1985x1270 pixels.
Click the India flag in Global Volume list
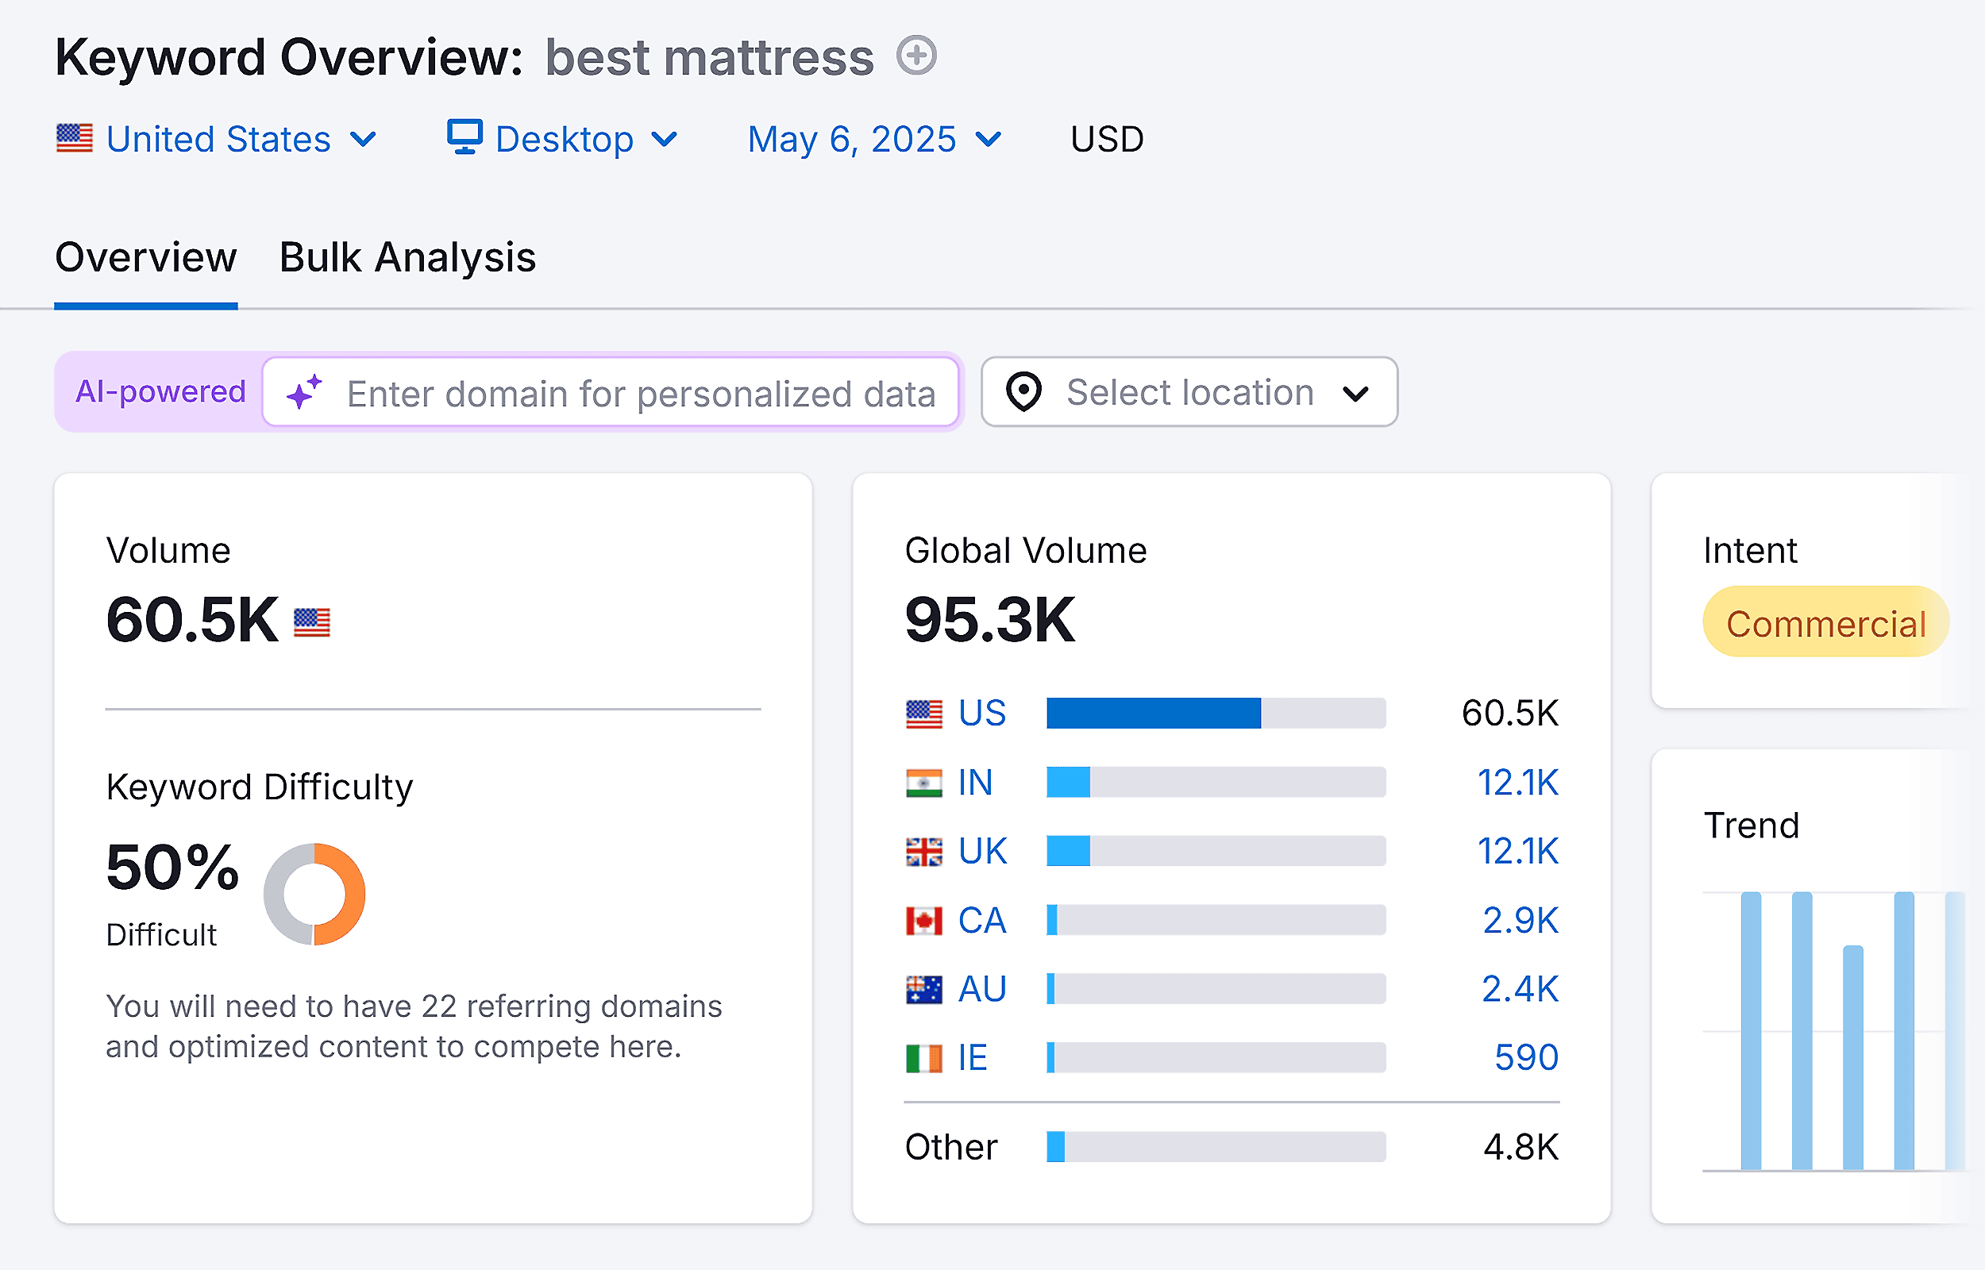point(923,782)
